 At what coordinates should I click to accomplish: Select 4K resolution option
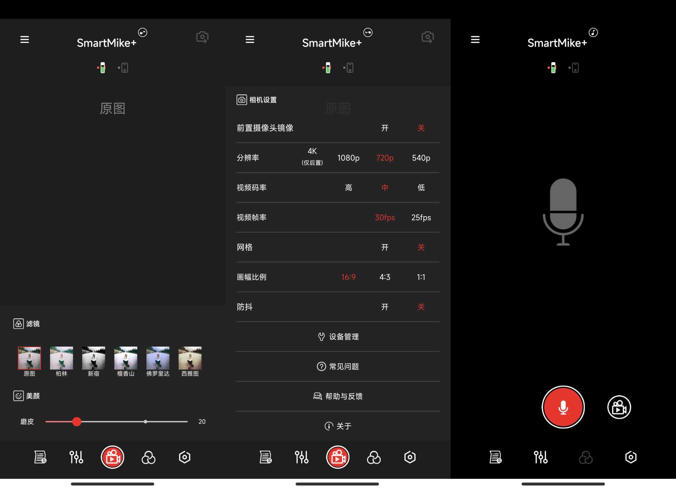coord(312,157)
